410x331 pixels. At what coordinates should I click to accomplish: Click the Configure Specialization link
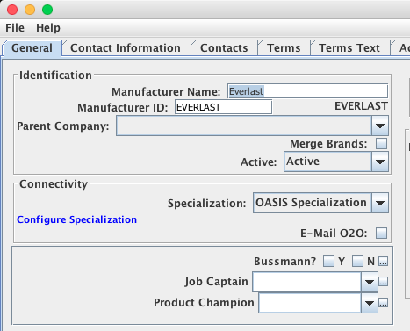76,219
